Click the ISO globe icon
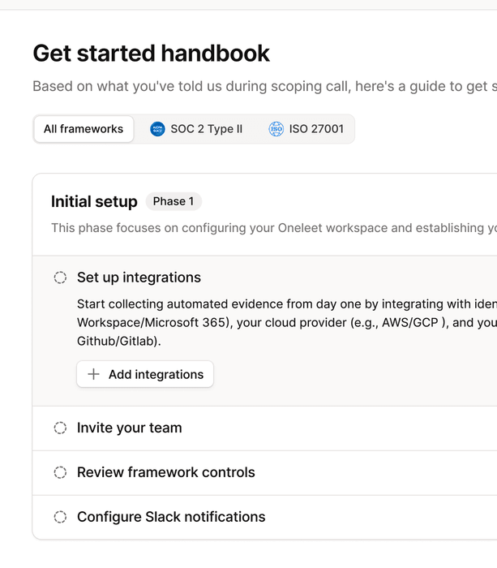 tap(276, 129)
